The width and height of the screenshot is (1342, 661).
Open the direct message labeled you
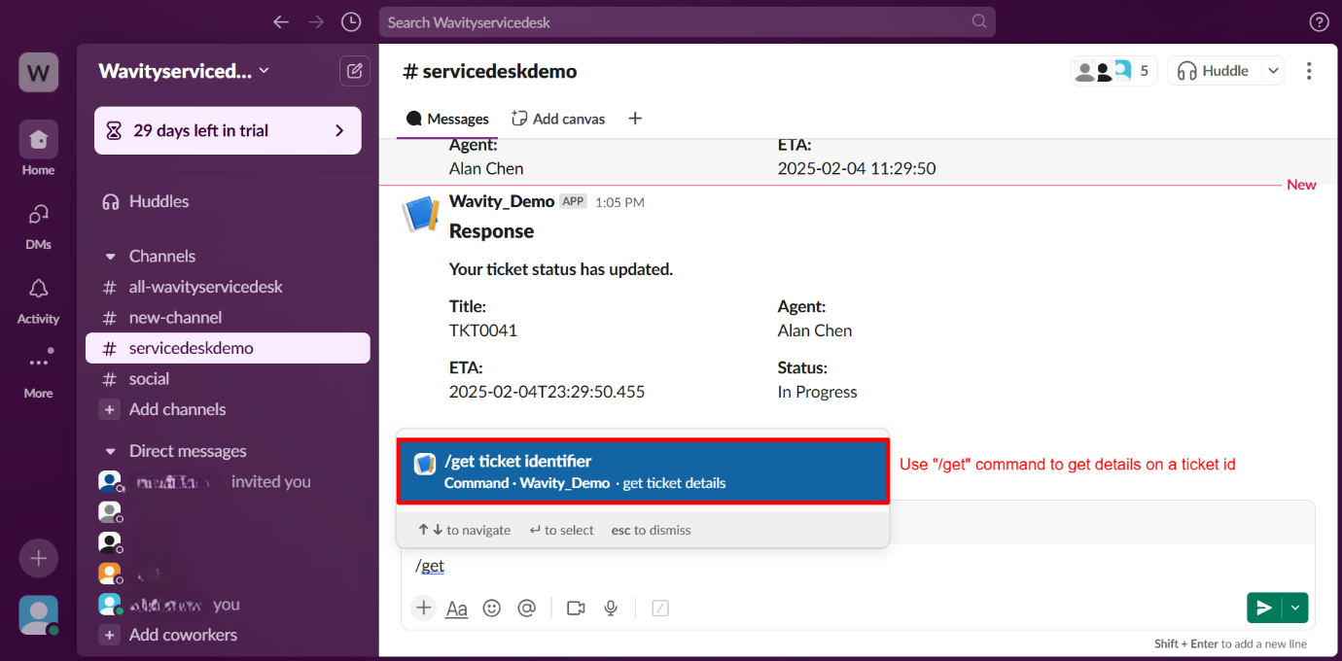[228, 605]
